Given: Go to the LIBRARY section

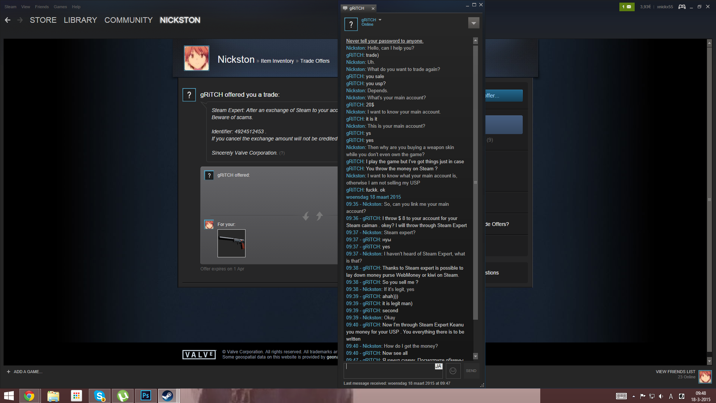Looking at the screenshot, I should click(80, 20).
